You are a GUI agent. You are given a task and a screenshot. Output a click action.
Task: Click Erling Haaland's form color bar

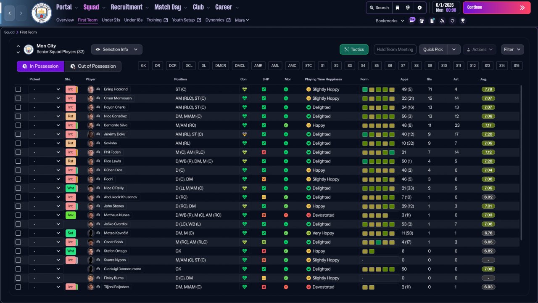378,89
